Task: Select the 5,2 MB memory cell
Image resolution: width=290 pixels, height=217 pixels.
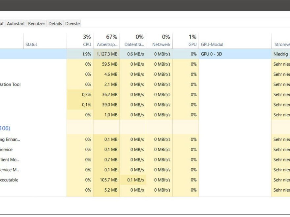Action: pos(106,190)
